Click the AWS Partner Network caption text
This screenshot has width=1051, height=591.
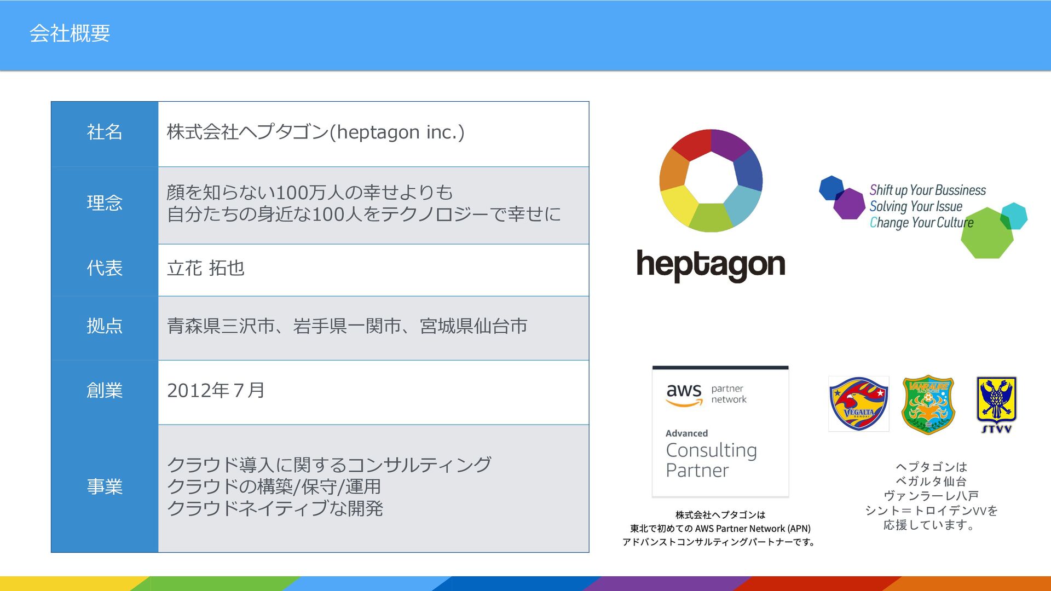[x=720, y=529]
